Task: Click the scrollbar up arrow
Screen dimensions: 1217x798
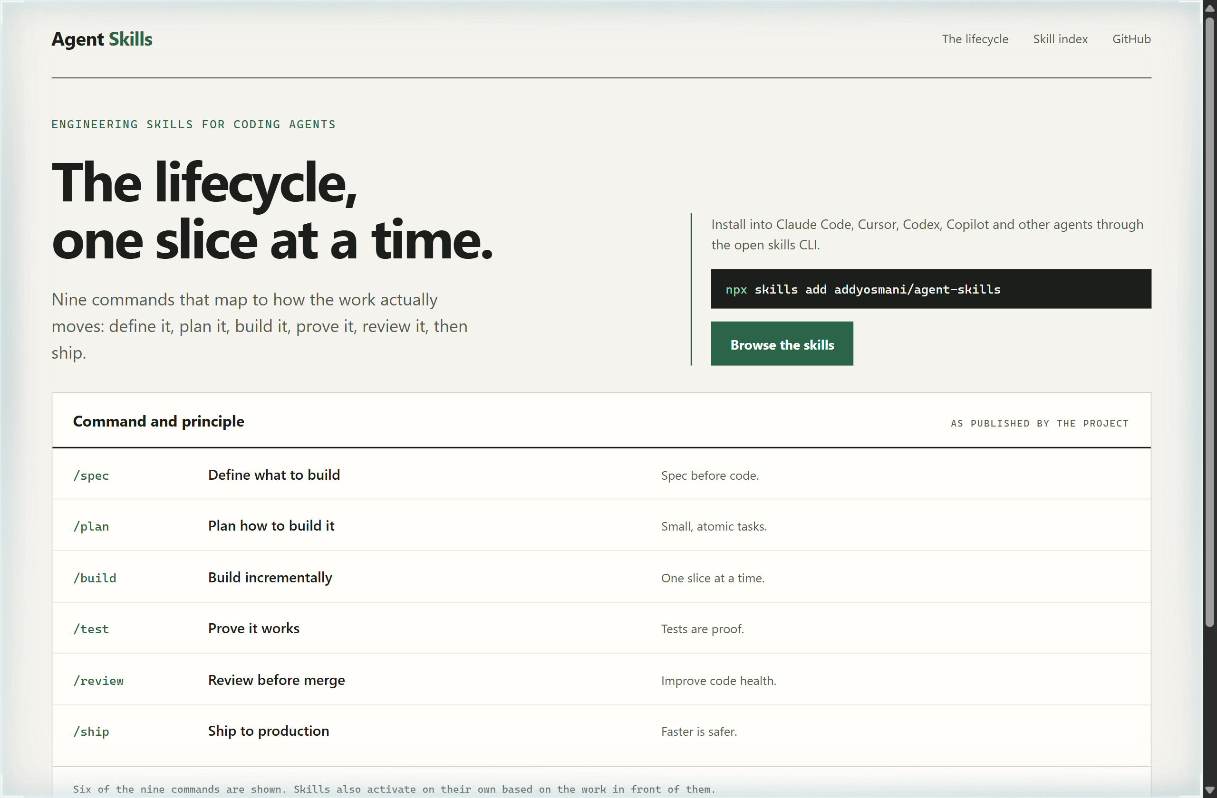Action: 1209,9
